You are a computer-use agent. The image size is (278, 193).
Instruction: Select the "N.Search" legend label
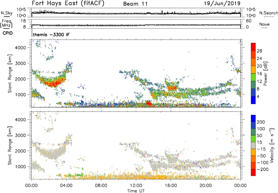(268, 13)
